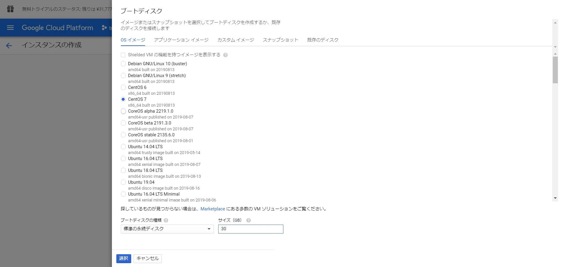Screen dimensions: 567x267
Task: Click the 選択 button to confirm
Action: (123, 258)
